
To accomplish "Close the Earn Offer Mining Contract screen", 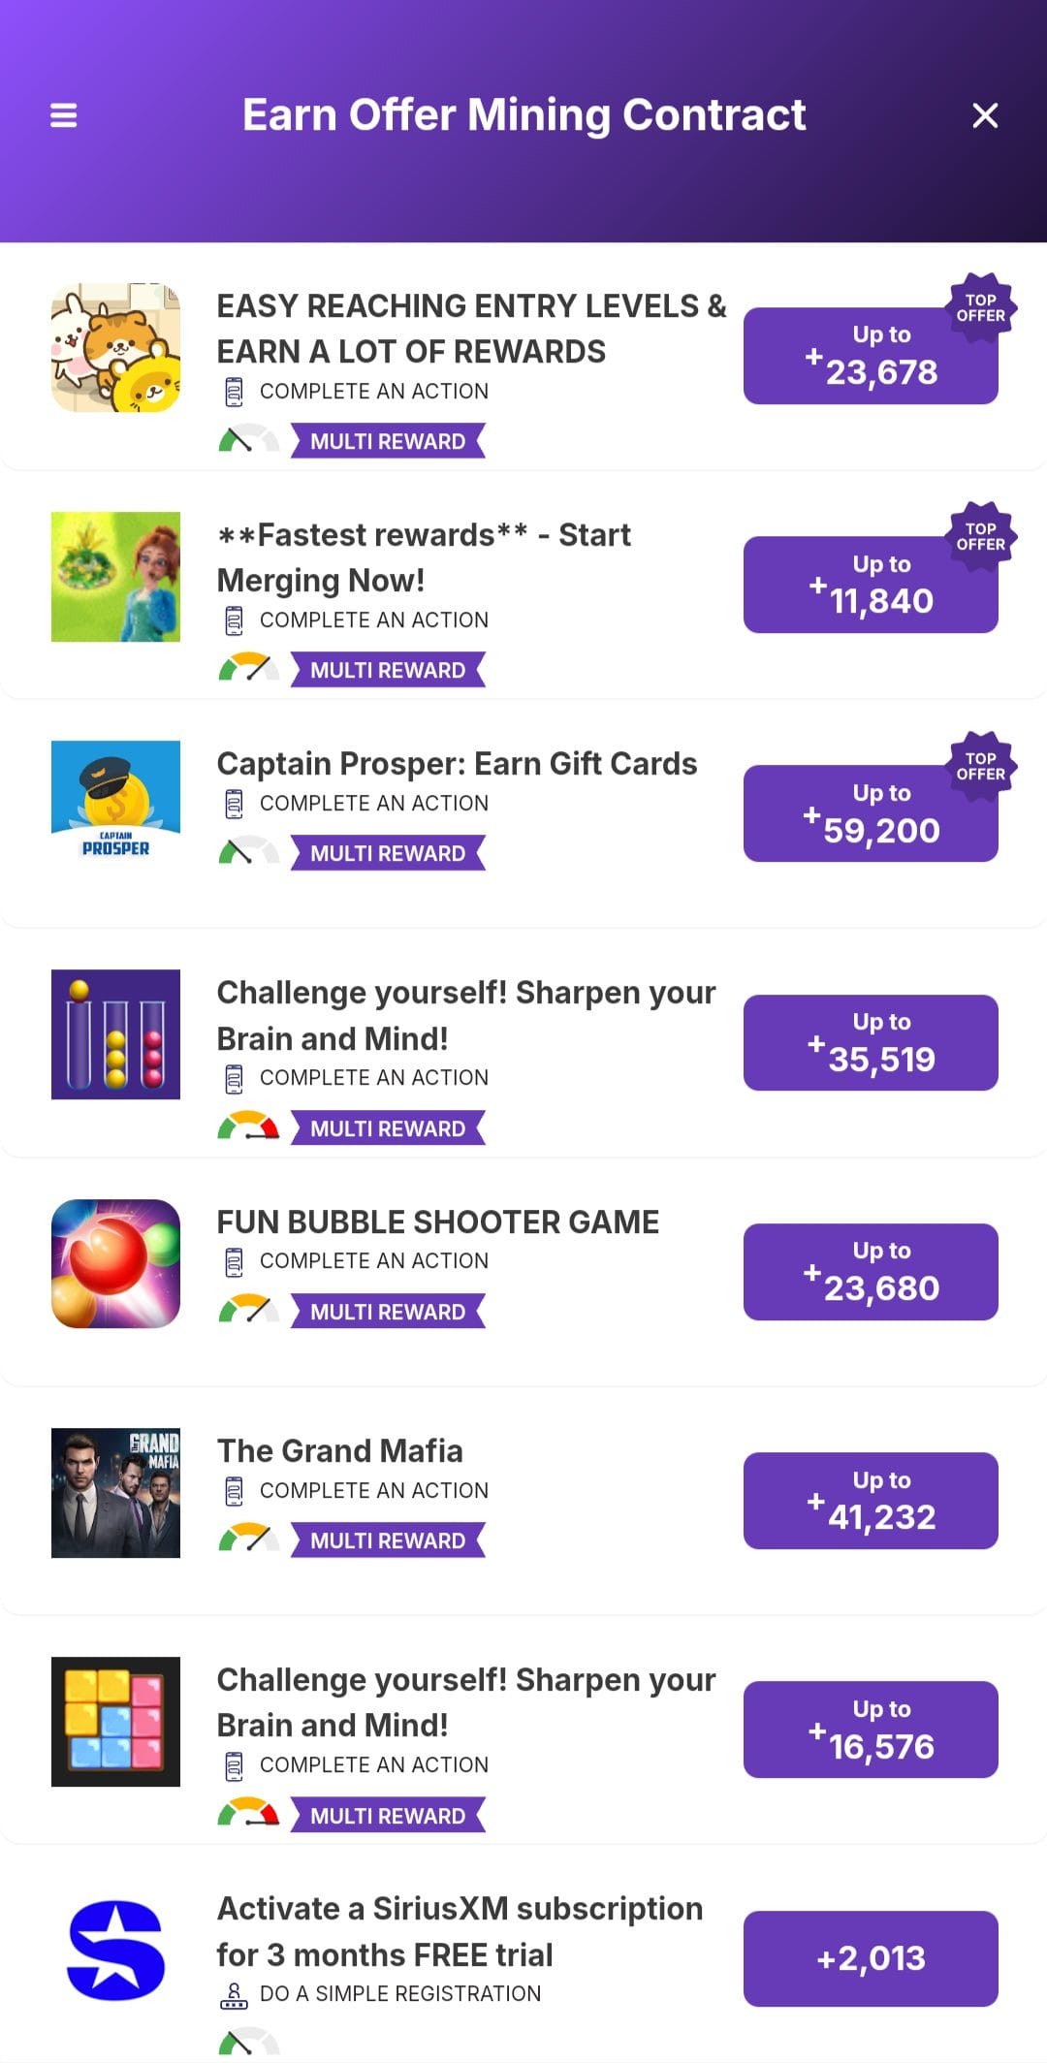I will pos(985,115).
